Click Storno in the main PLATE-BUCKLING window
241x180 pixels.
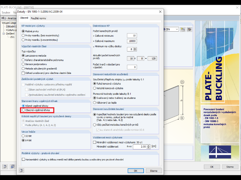[230, 167]
